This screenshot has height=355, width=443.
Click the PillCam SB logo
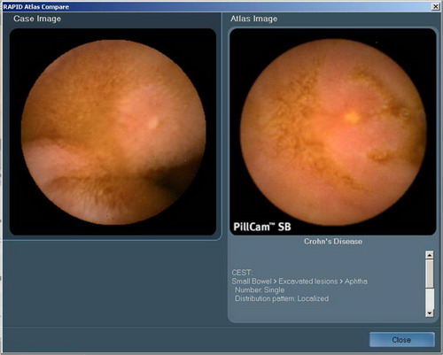[x=262, y=227]
